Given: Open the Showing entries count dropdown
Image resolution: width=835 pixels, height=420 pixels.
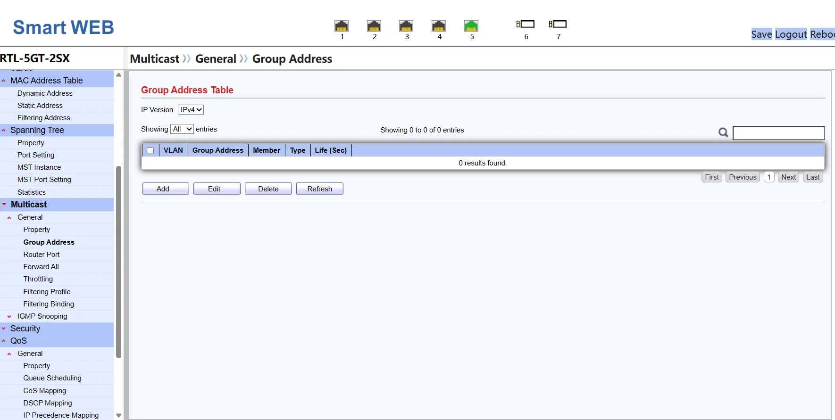Looking at the screenshot, I should tap(182, 129).
